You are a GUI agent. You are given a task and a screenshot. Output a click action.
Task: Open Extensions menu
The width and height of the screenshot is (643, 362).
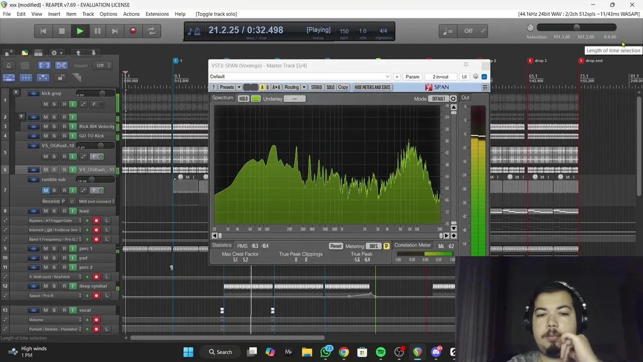point(157,14)
